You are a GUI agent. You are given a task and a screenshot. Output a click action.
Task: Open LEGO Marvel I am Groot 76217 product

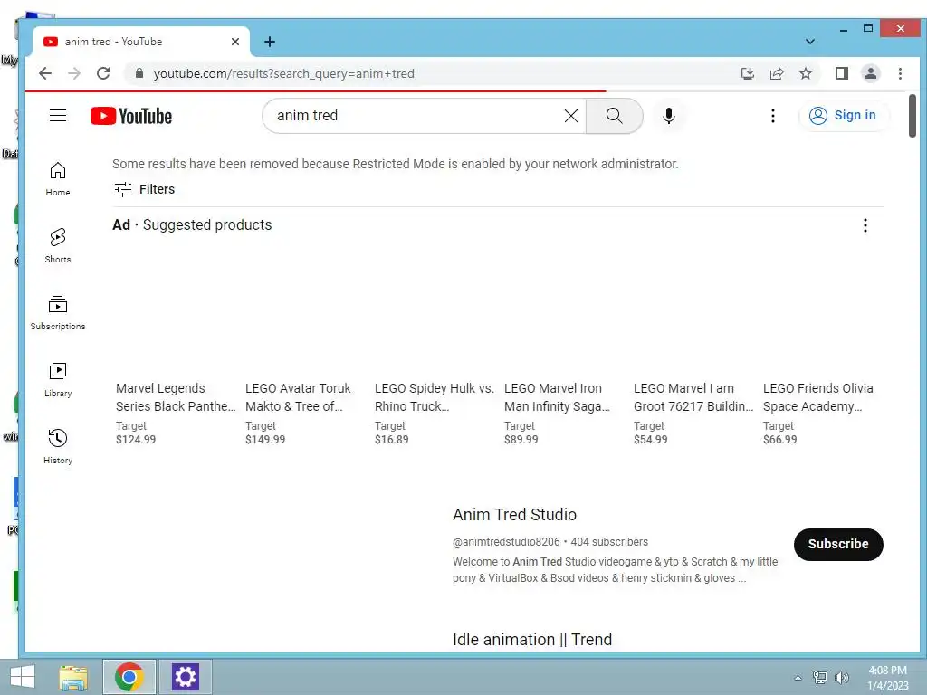click(x=693, y=397)
